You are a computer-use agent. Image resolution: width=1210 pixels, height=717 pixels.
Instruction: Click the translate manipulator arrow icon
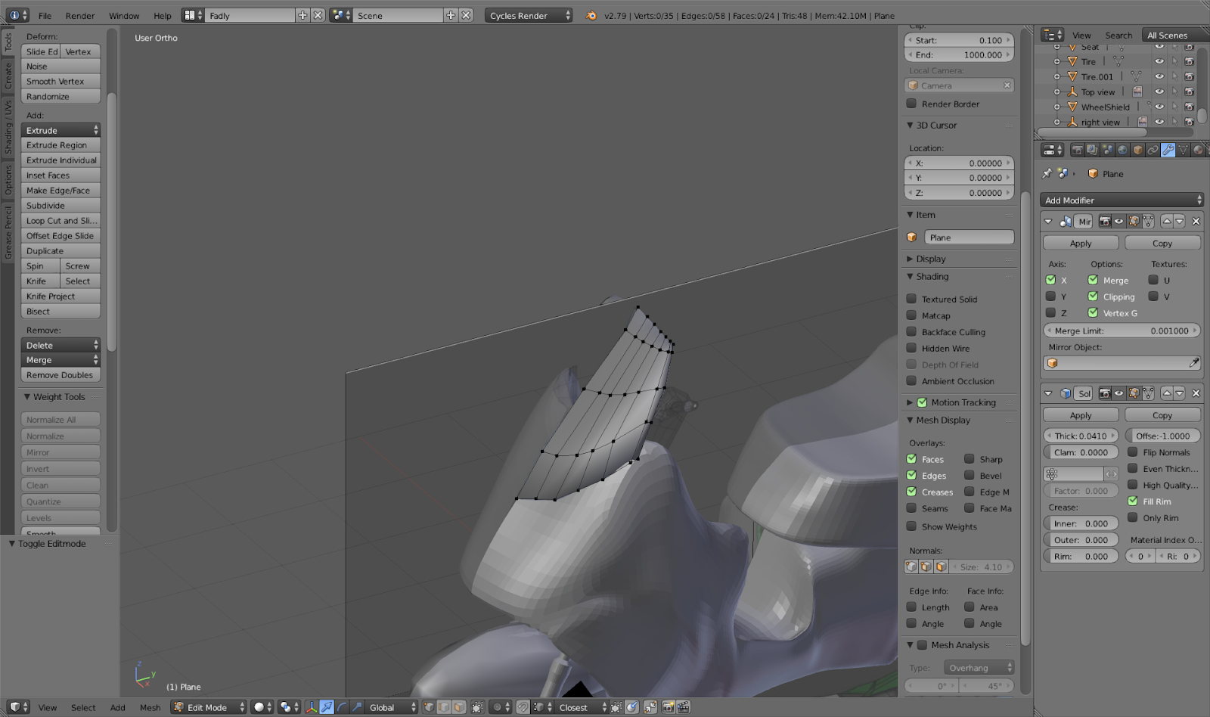pos(327,707)
